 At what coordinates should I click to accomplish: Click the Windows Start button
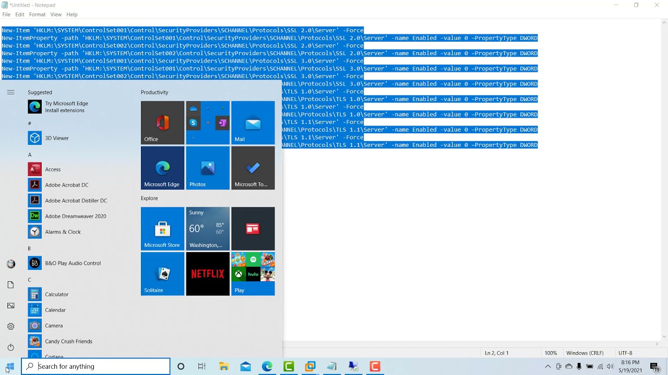pyautogui.click(x=10, y=367)
